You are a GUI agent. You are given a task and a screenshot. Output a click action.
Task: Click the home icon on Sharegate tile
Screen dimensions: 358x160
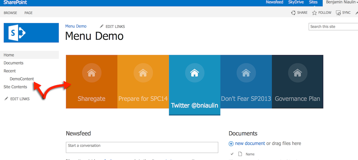(x=92, y=73)
